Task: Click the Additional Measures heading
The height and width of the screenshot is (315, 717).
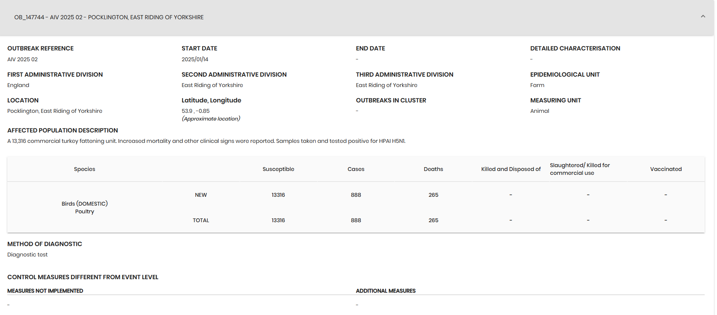Action: click(386, 291)
